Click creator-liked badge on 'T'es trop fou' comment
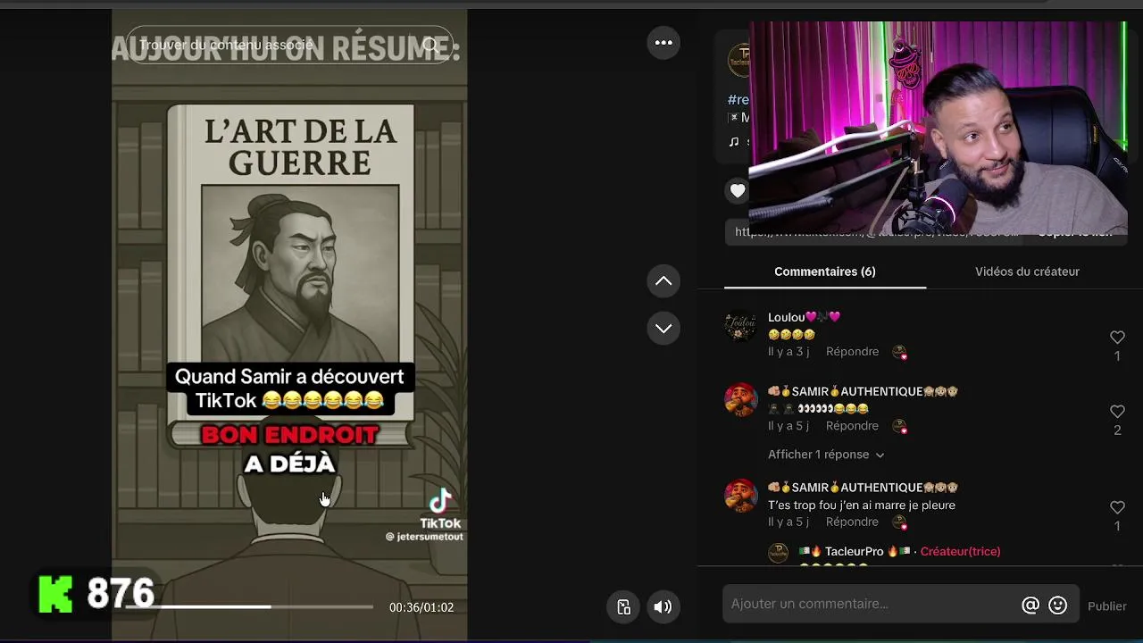 [899, 522]
